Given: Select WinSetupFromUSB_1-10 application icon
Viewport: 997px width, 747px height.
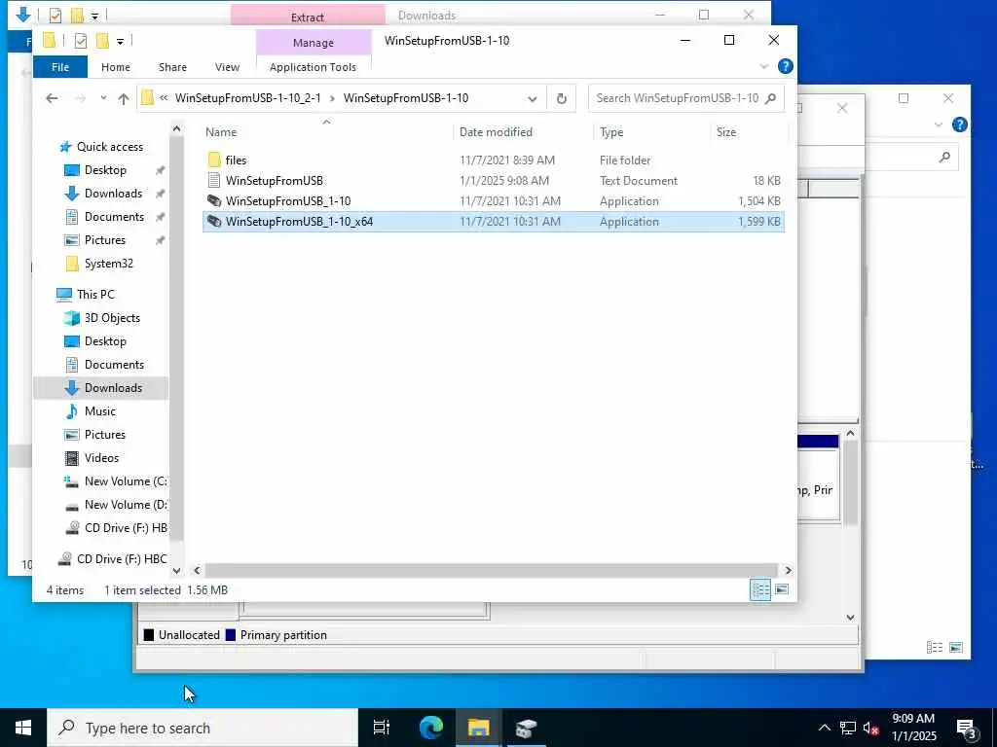Looking at the screenshot, I should coord(214,200).
